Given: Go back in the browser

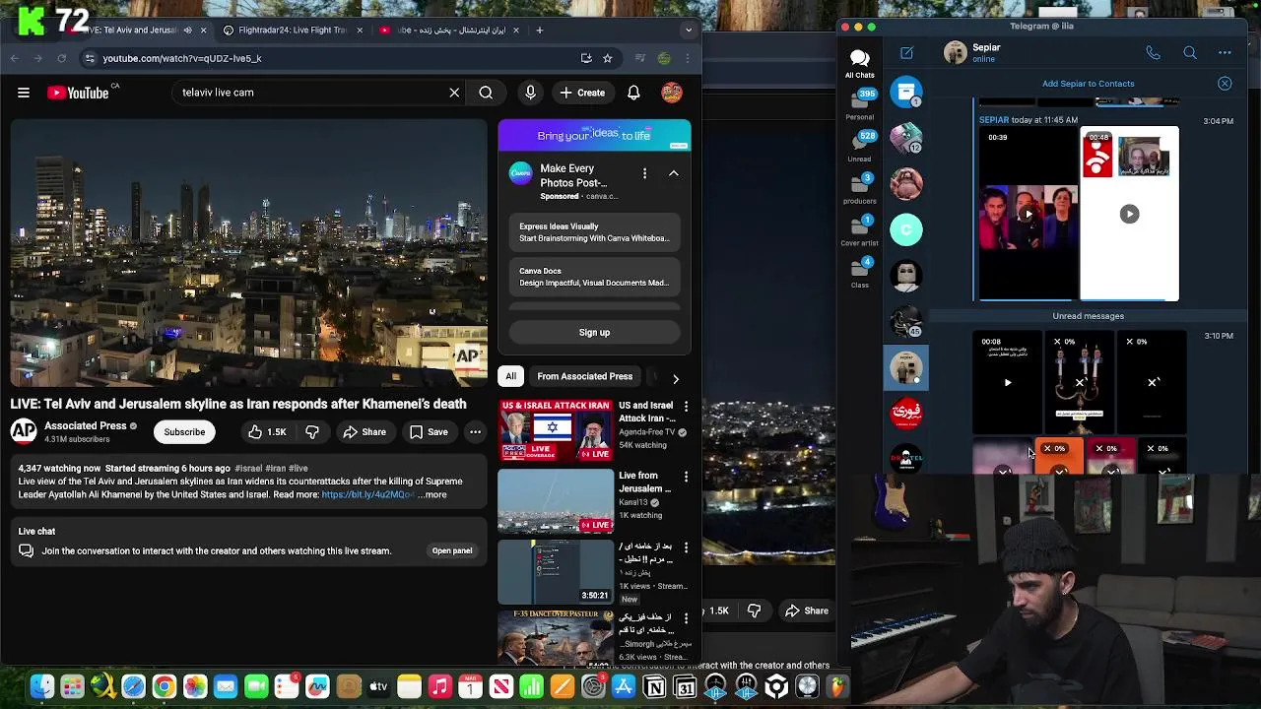Looking at the screenshot, I should click(15, 58).
